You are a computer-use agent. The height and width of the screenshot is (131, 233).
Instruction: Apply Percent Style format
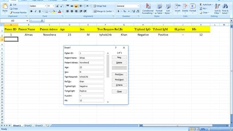(x=125, y=11)
